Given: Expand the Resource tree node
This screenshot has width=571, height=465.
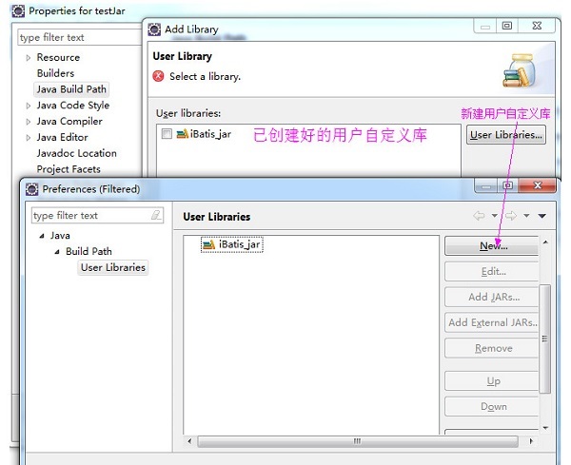Looking at the screenshot, I should [x=29, y=57].
